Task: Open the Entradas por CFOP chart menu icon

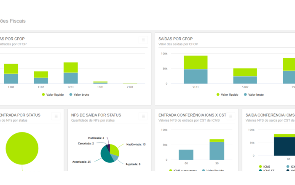Action: pyautogui.click(x=143, y=40)
